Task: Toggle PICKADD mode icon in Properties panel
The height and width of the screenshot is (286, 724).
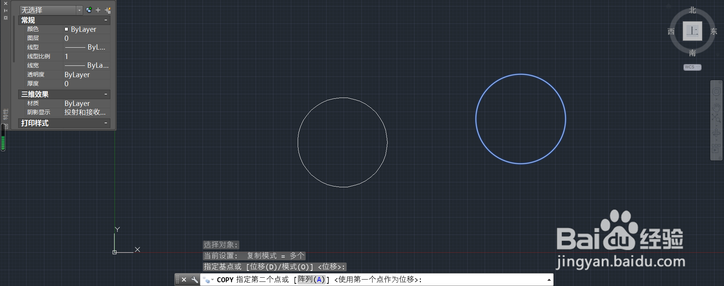Action: pos(89,10)
